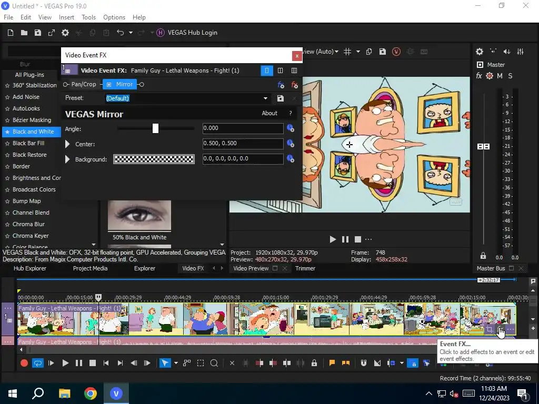Play the Video Preview

tap(333, 239)
